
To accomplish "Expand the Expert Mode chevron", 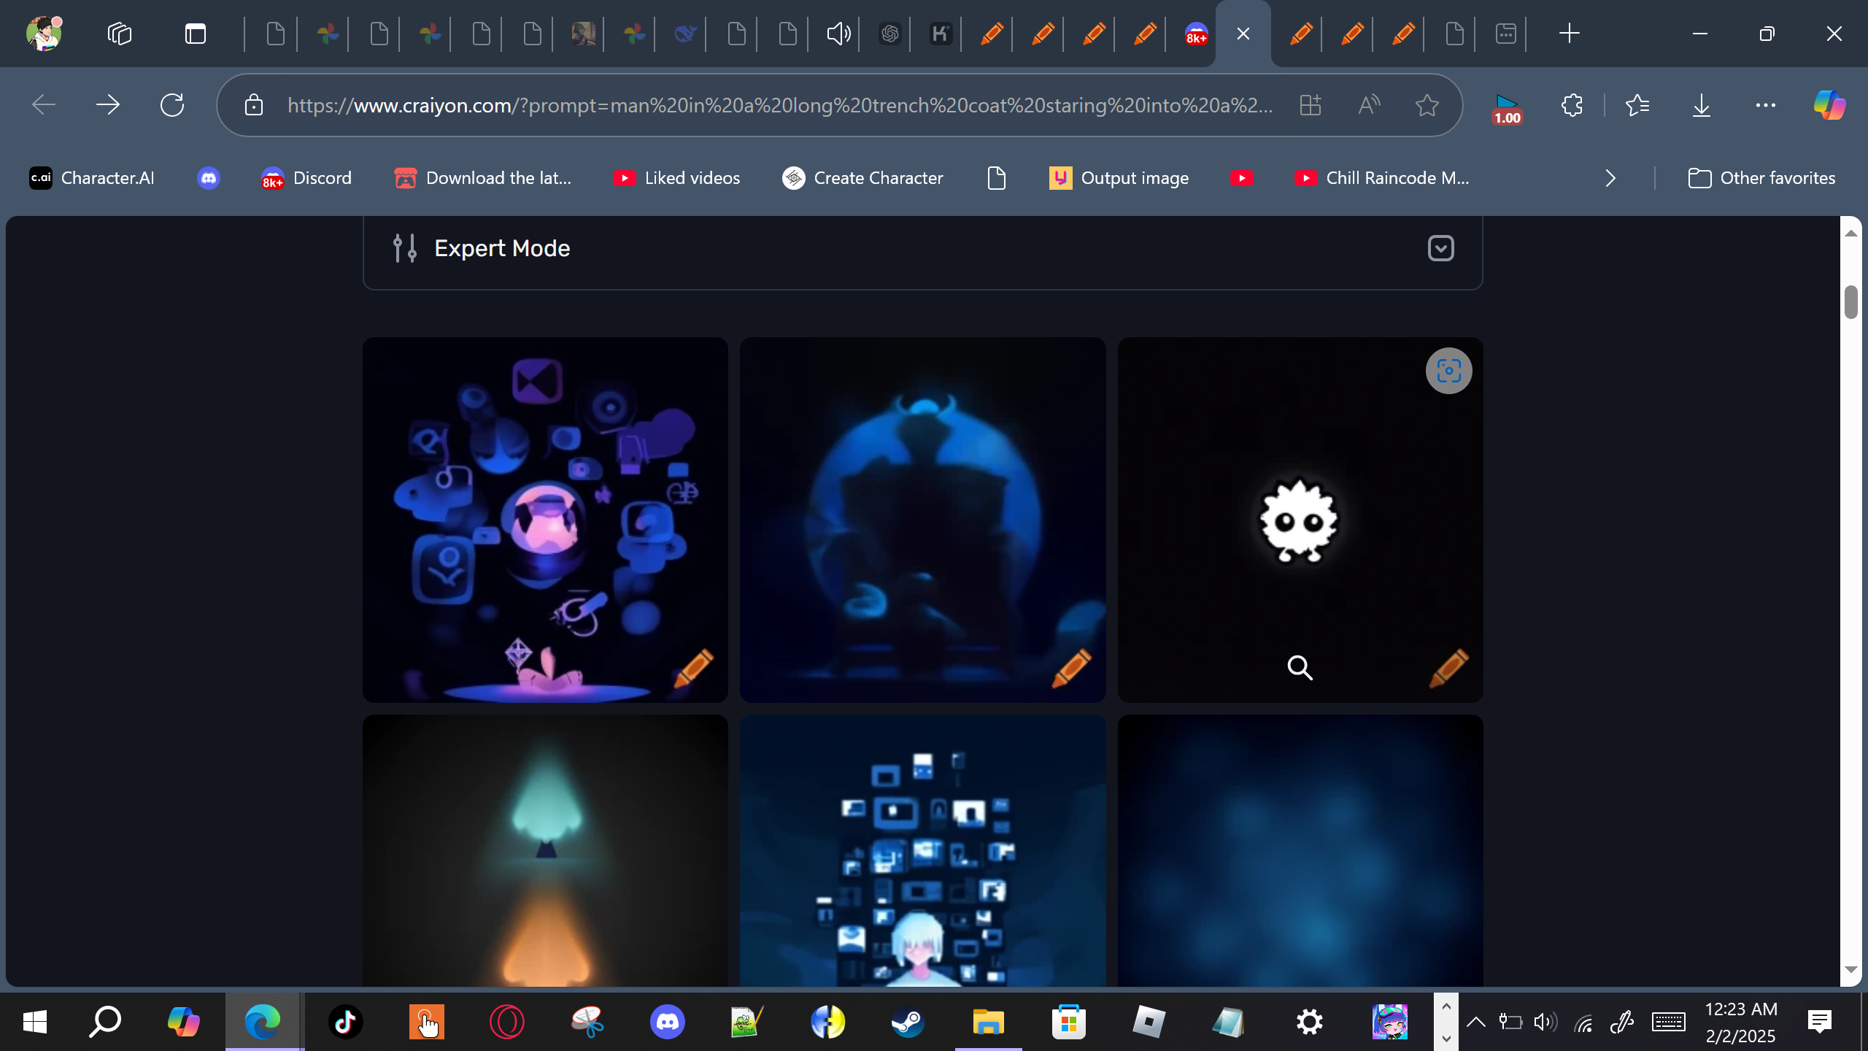I will 1440,248.
